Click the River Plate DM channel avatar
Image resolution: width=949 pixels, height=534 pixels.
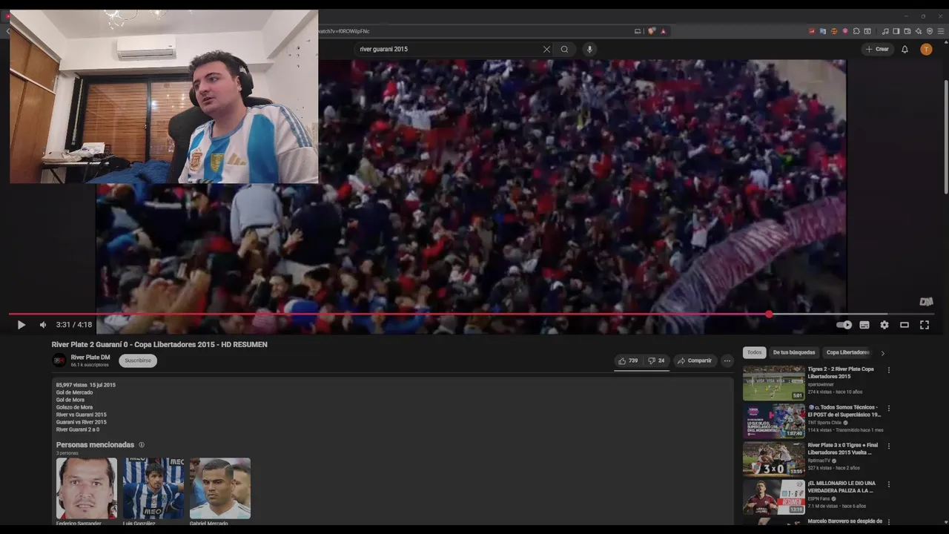coord(59,360)
